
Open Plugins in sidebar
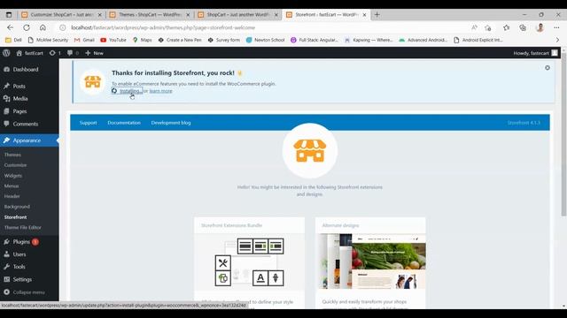pos(29,242)
